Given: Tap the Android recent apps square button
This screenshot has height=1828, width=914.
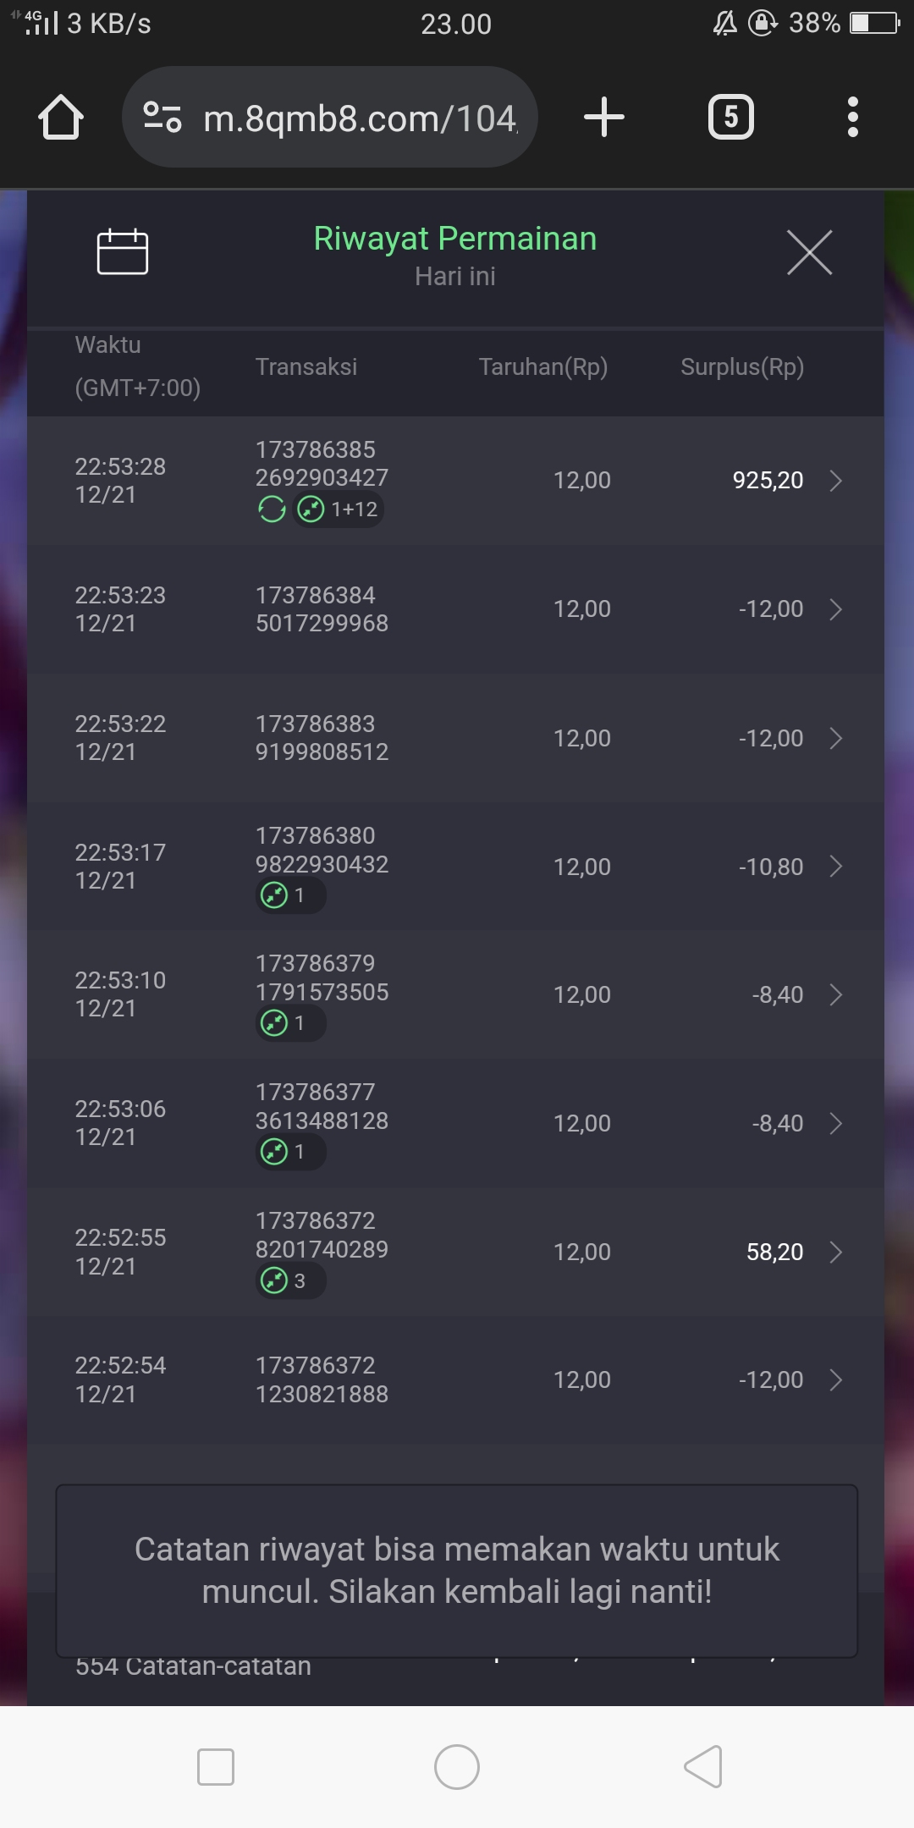Looking at the screenshot, I should [215, 1767].
